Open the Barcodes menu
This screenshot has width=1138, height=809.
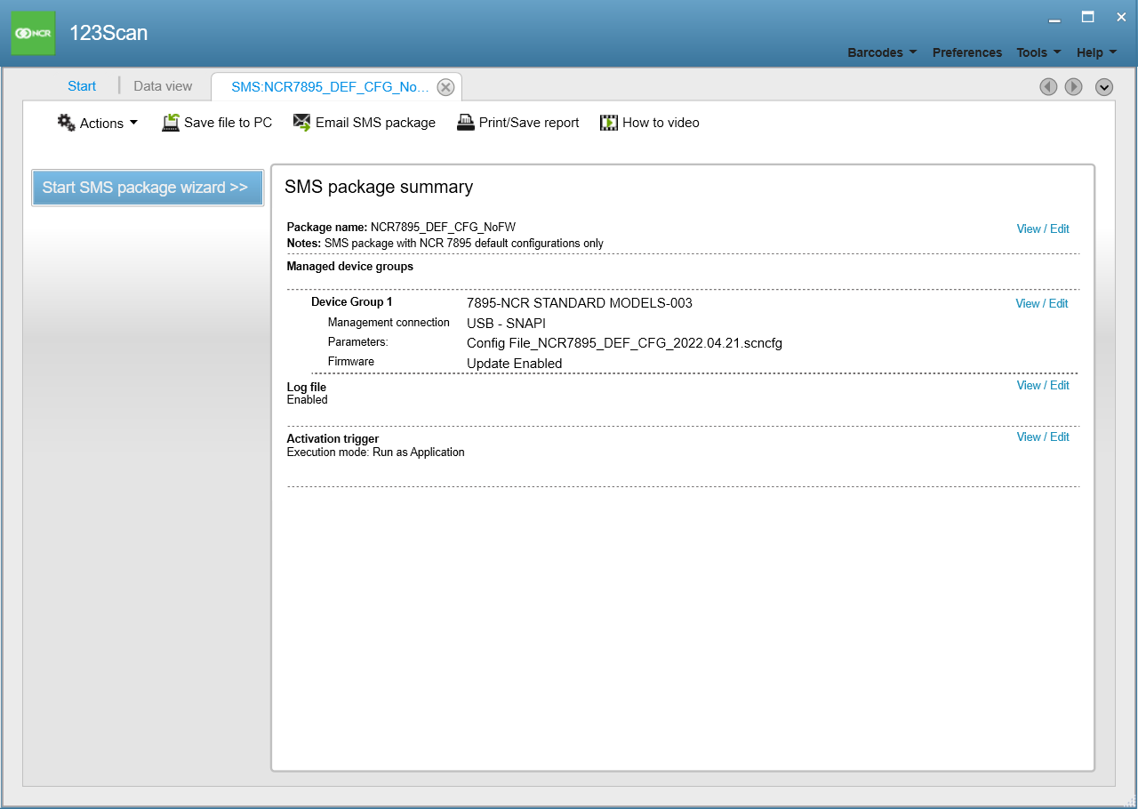pos(882,52)
